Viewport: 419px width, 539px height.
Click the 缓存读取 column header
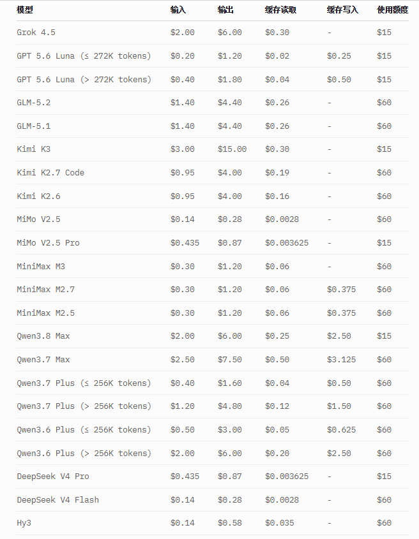pyautogui.click(x=280, y=10)
